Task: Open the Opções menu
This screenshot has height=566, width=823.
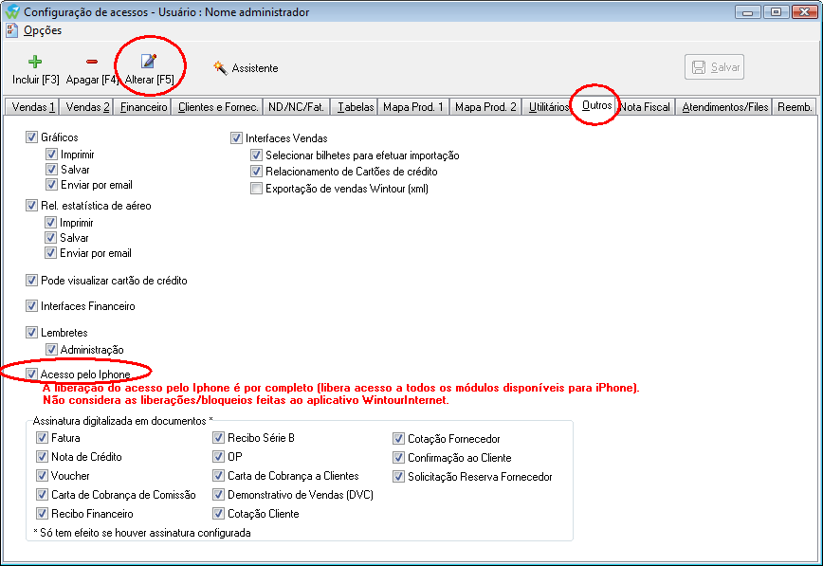Action: coord(43,30)
